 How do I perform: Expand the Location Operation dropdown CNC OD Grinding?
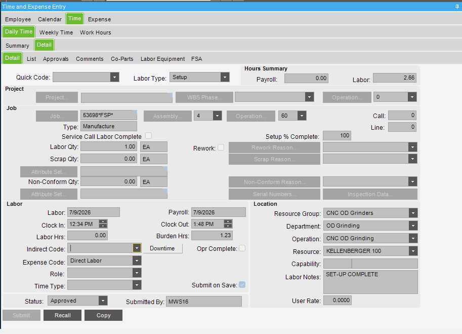coord(413,238)
